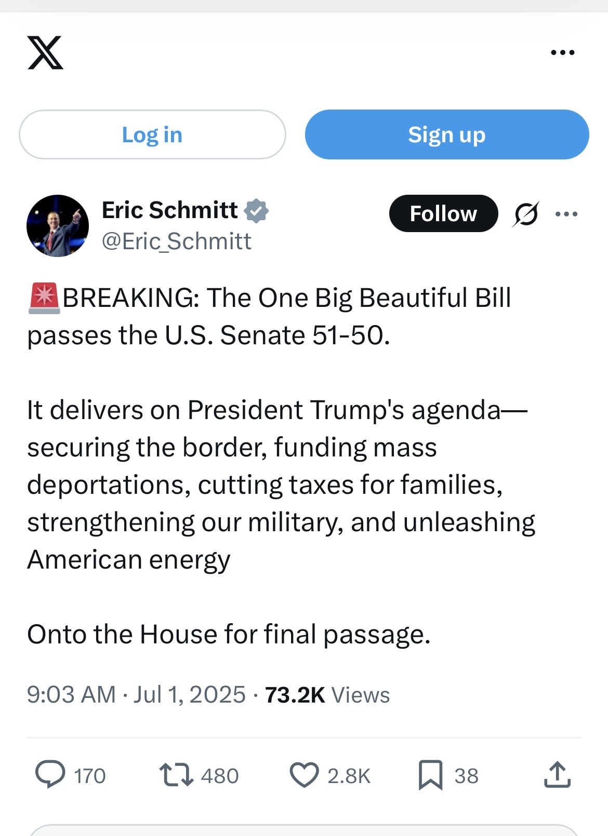Click the red siren emoji
This screenshot has width=608, height=836.
[x=45, y=299]
